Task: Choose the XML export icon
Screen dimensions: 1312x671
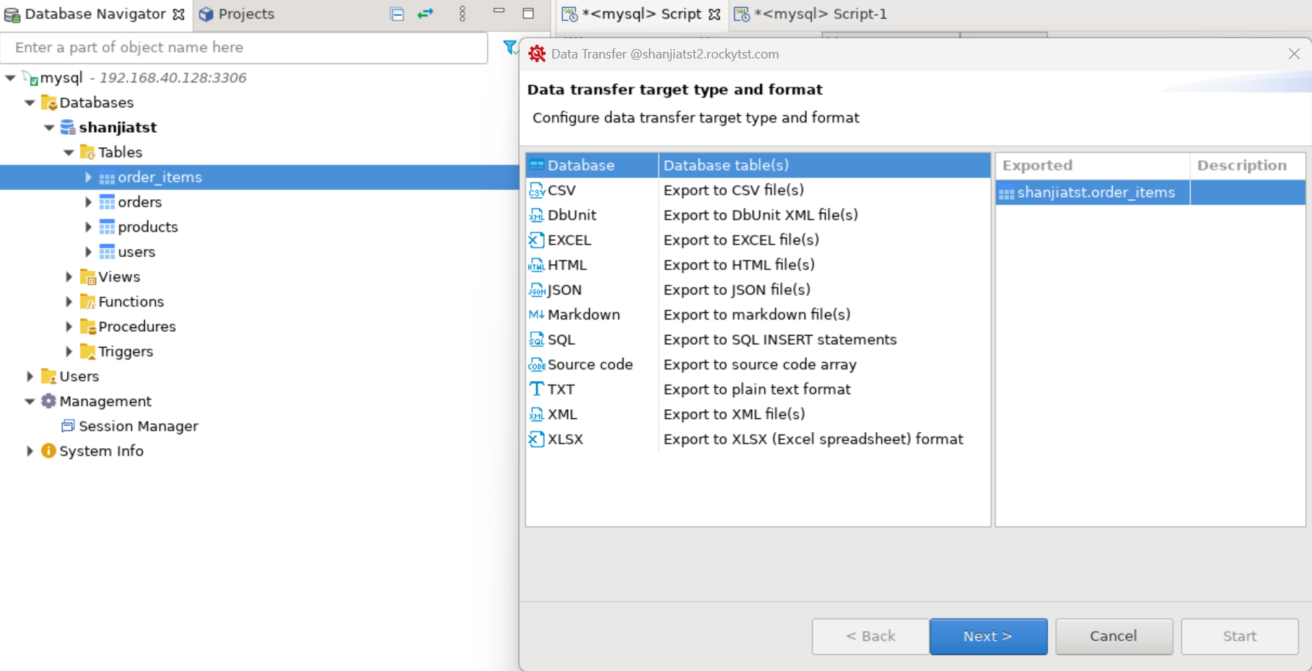Action: point(536,414)
